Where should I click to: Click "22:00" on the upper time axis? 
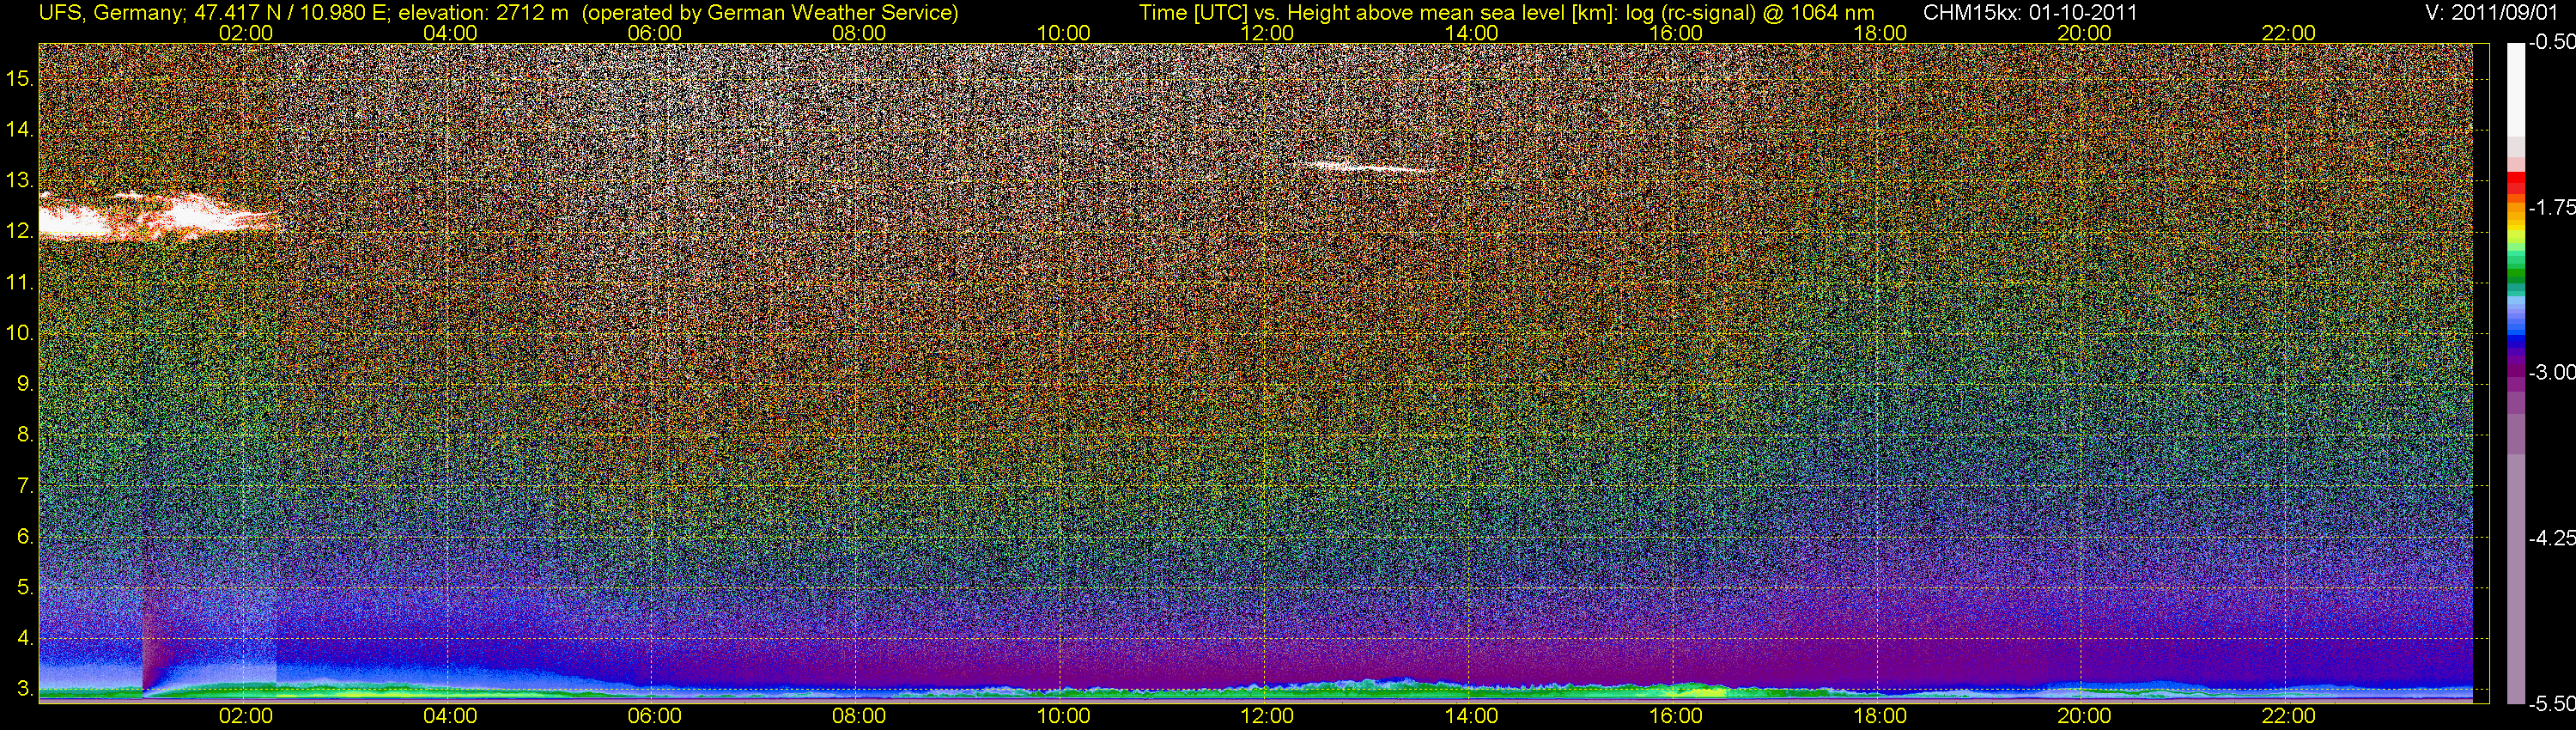2288,33
